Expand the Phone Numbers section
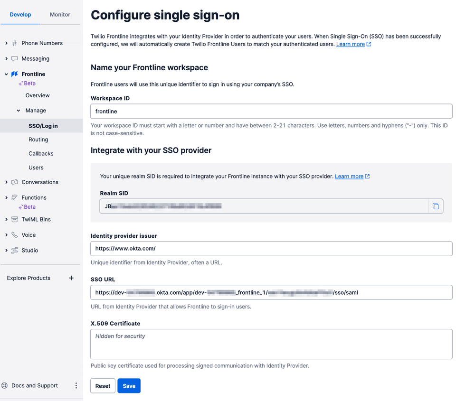 pos(6,43)
